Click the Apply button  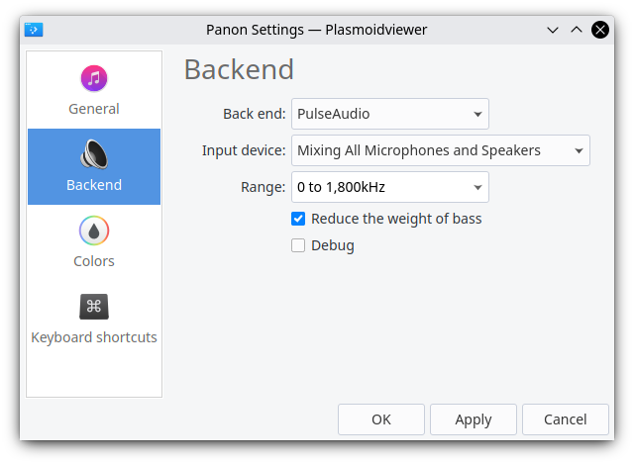coord(474,419)
